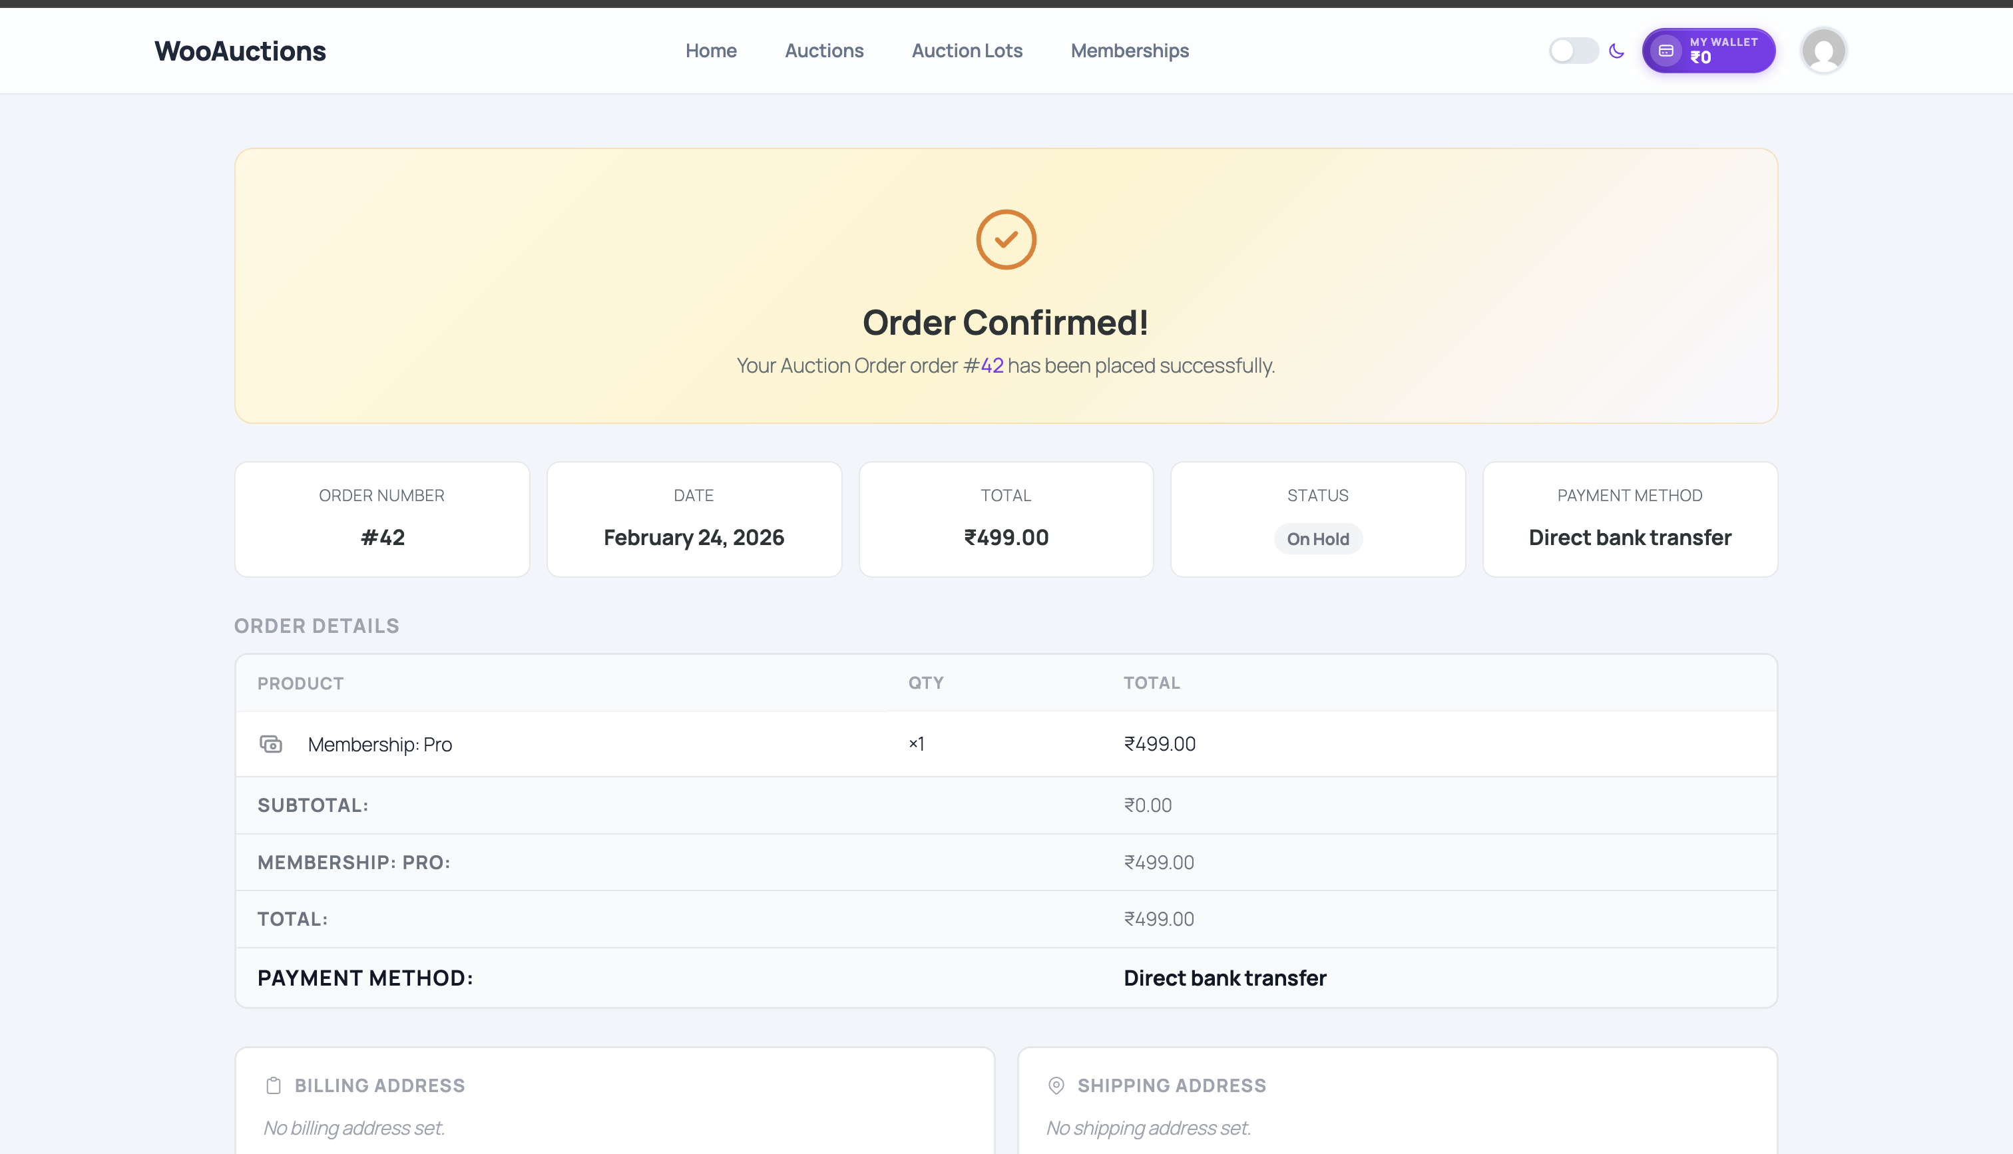
Task: Select Auction Lots in the navbar
Action: tap(966, 50)
